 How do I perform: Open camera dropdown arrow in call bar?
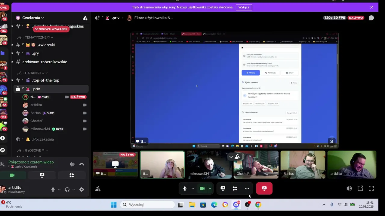pos(210,188)
